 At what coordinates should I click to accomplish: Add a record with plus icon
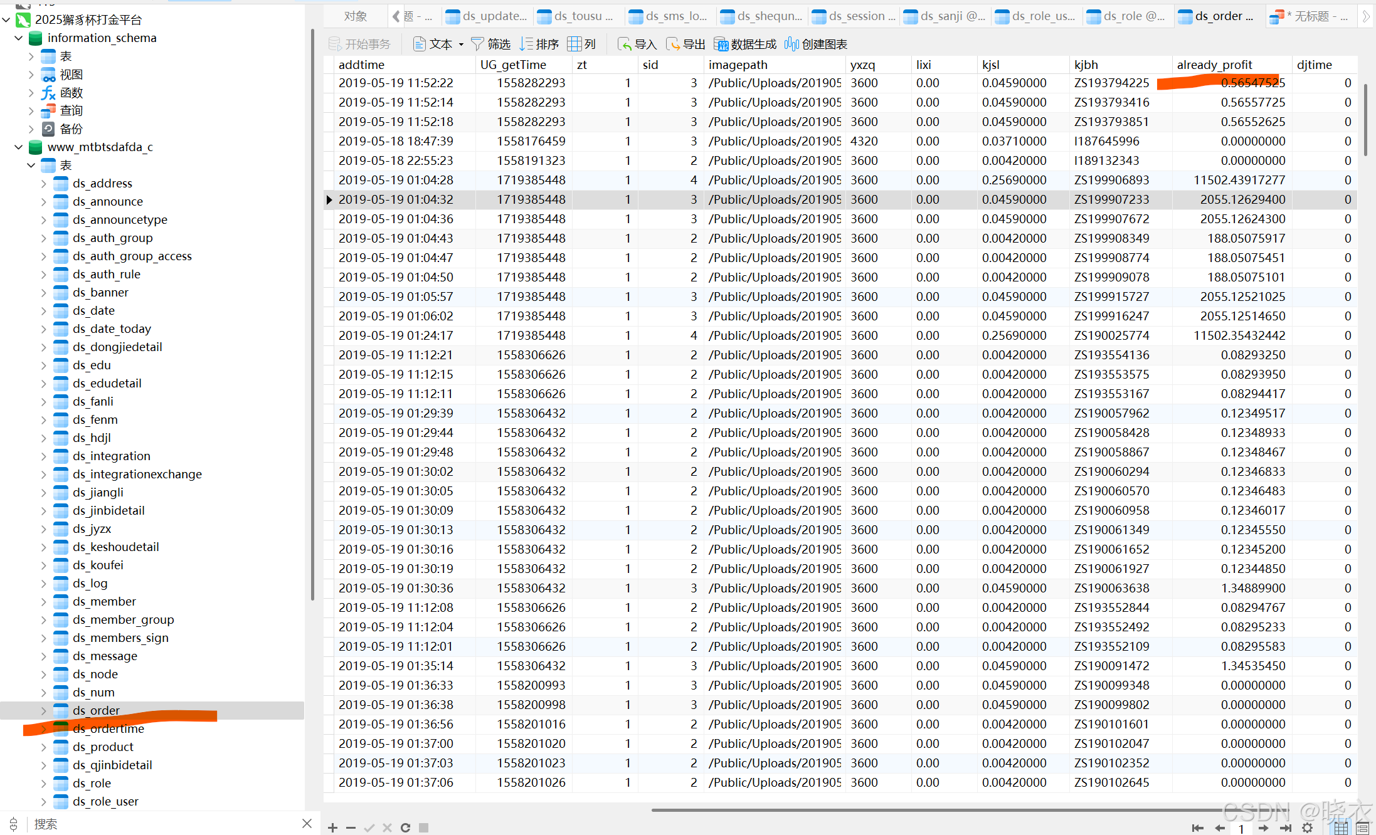click(332, 827)
